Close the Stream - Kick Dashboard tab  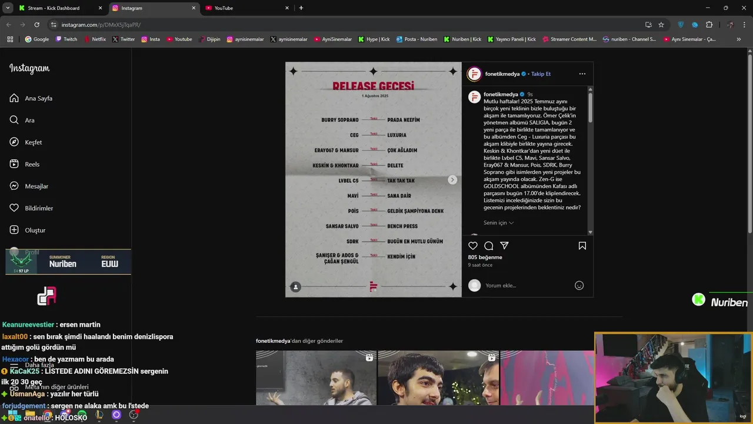(100, 8)
